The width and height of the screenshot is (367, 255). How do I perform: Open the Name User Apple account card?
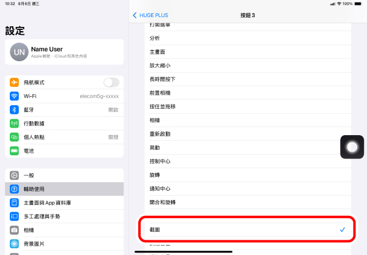64,52
